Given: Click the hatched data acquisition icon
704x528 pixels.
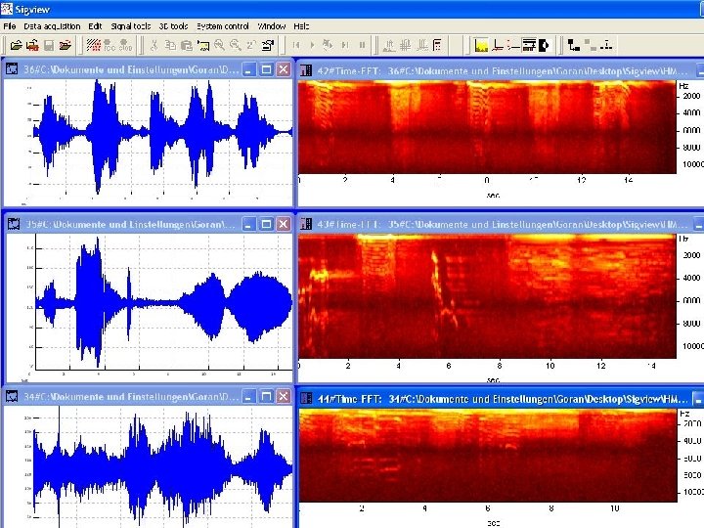Looking at the screenshot, I should click(94, 45).
